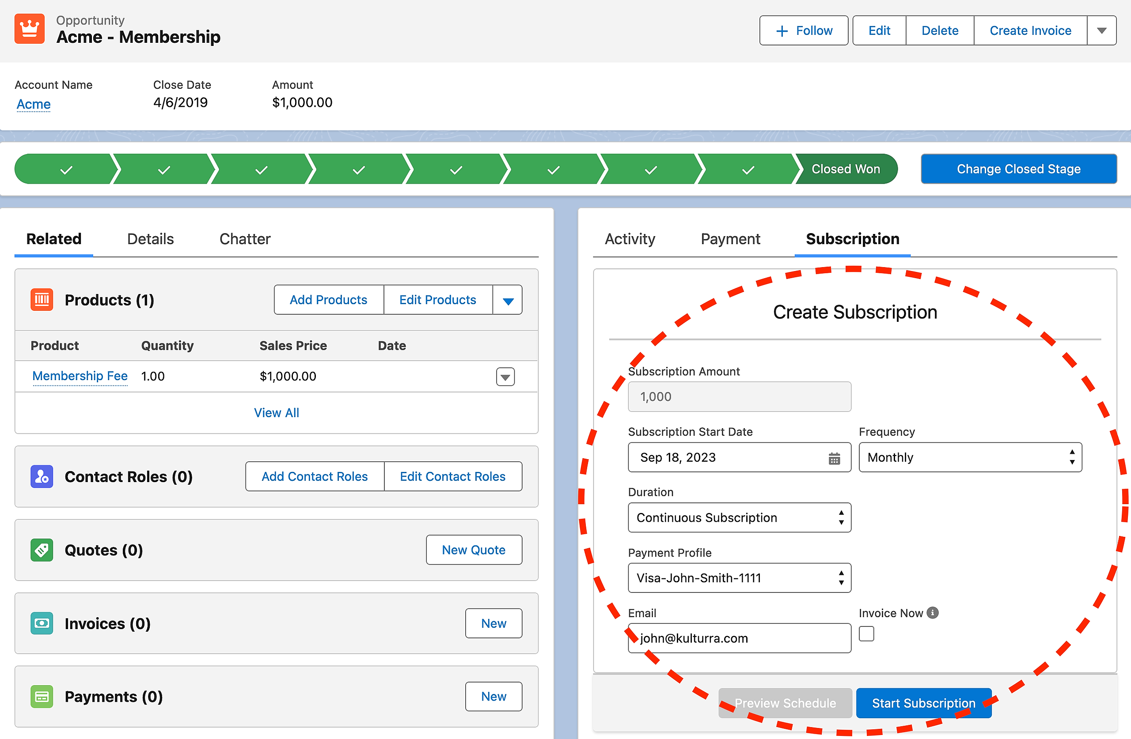The height and width of the screenshot is (739, 1131).
Task: Click the Contact Roles icon
Action: point(42,476)
